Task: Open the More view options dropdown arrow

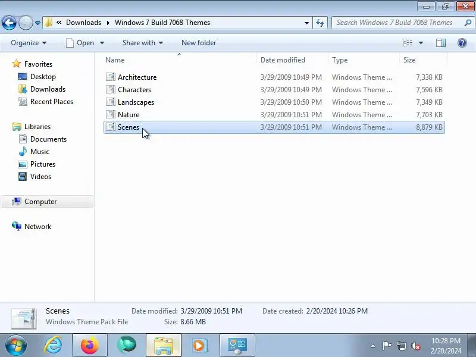Action: pyautogui.click(x=421, y=43)
